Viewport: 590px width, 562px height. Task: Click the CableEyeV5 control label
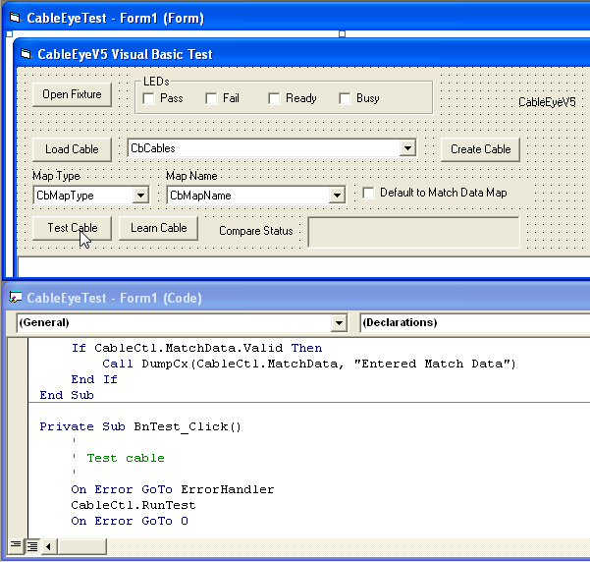click(x=547, y=102)
